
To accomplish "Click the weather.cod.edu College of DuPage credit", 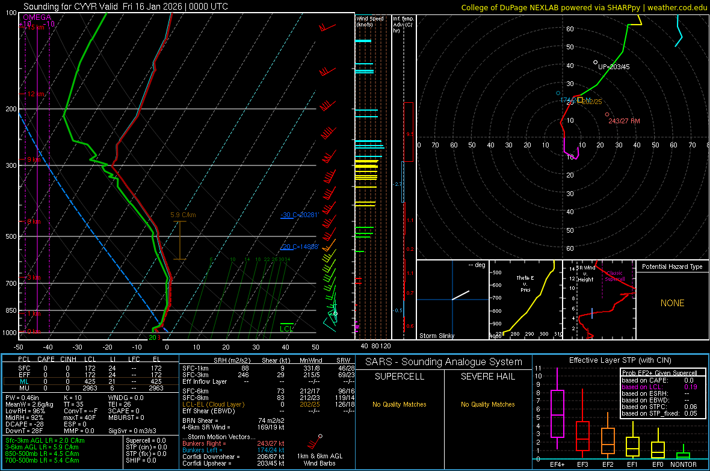I will pyautogui.click(x=584, y=7).
